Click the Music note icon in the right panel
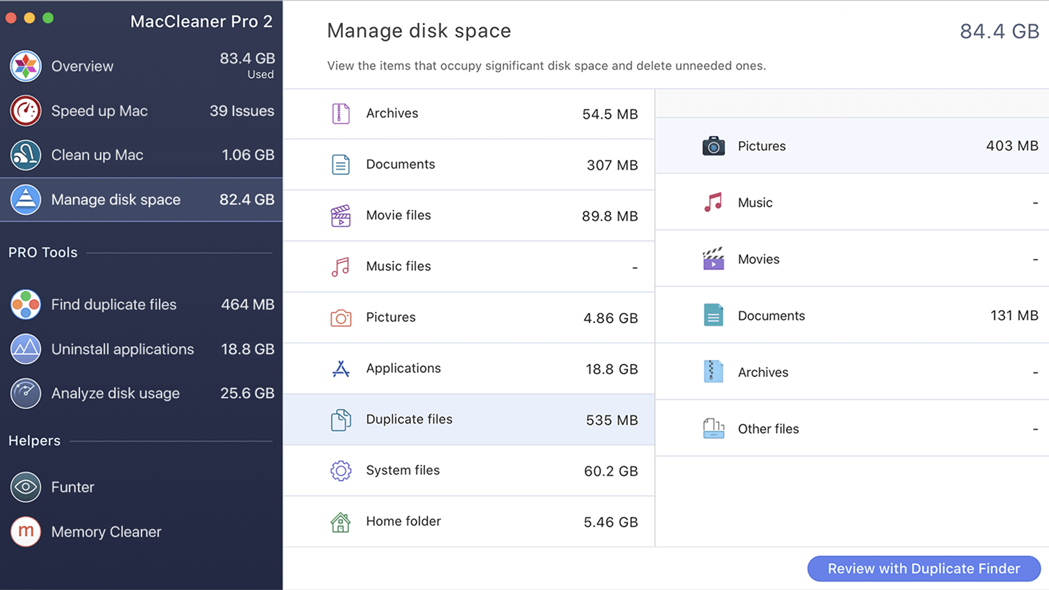Screen dimensions: 1049x590 tap(713, 202)
